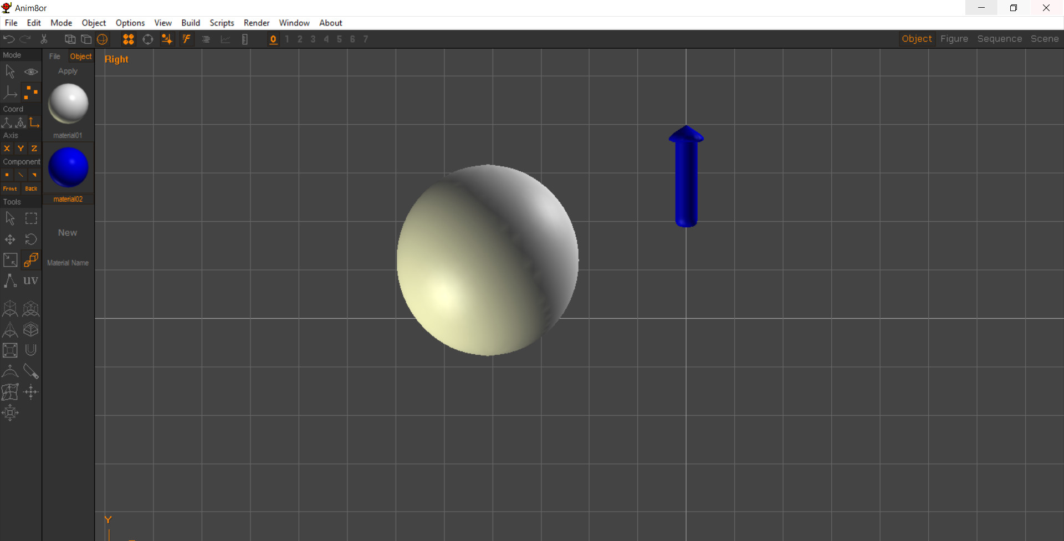Toggle the Z axis button

(x=34, y=149)
